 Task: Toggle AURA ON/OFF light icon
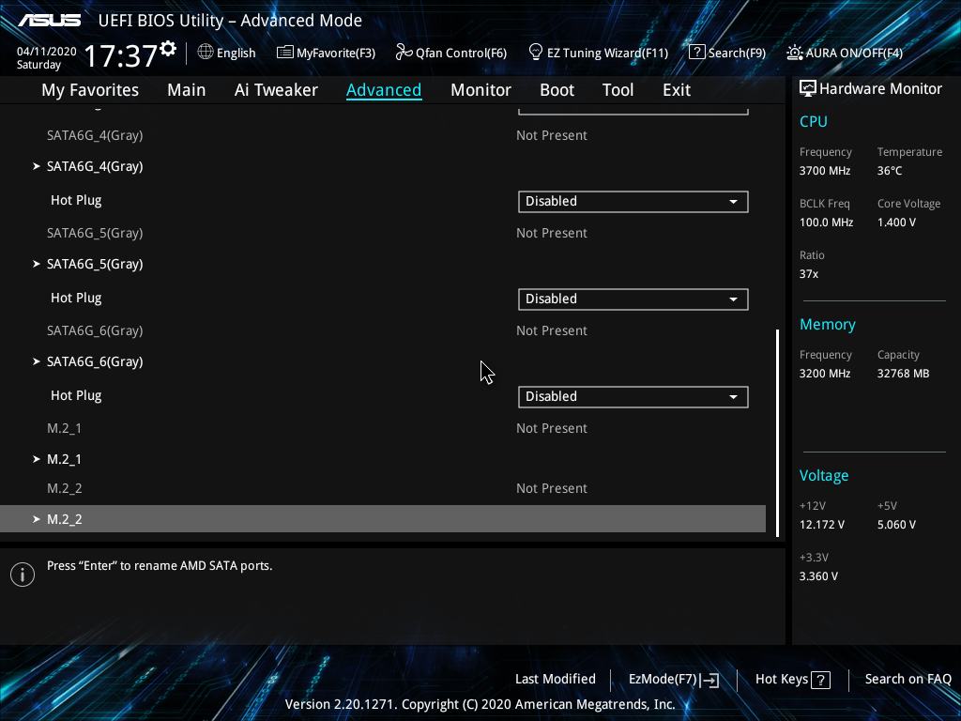coord(794,53)
